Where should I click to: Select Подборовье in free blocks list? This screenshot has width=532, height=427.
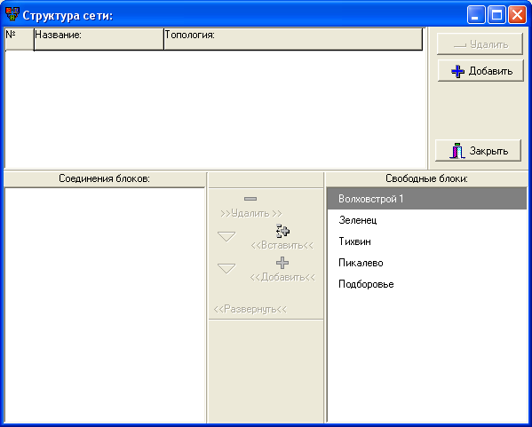click(427, 284)
